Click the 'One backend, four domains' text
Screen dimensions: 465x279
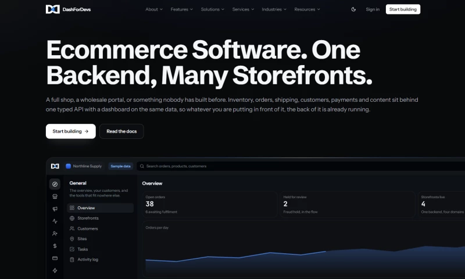pos(442,212)
